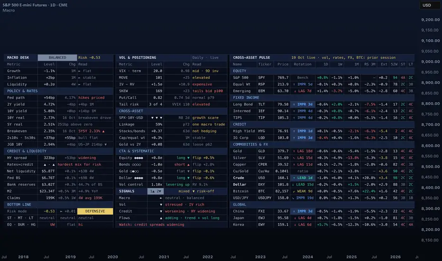
Task: Open the USD currency selector
Action: tap(429, 5)
